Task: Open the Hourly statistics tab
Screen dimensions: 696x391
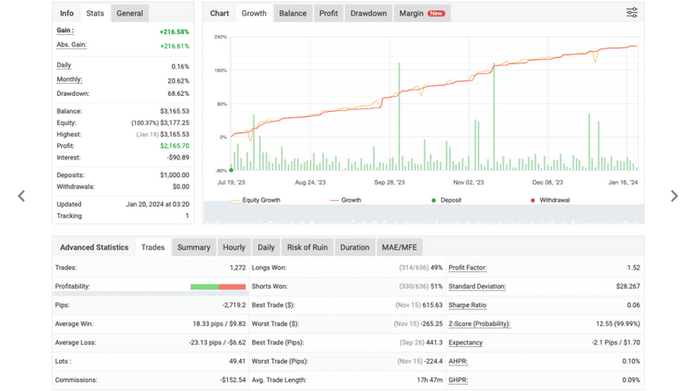Action: coord(234,247)
